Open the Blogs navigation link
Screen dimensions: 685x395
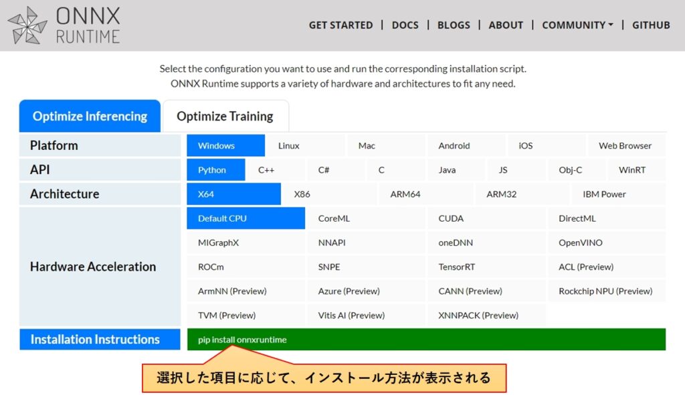[x=454, y=25]
